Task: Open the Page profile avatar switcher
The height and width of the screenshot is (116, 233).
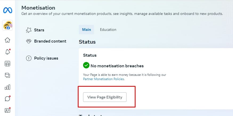Action: [7, 26]
